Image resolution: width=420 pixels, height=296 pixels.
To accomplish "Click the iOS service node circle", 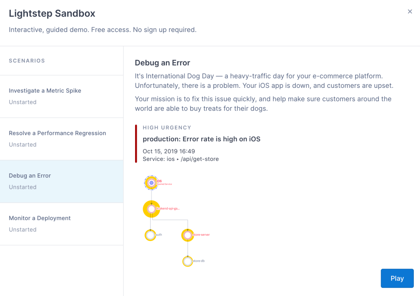I will click(151, 183).
